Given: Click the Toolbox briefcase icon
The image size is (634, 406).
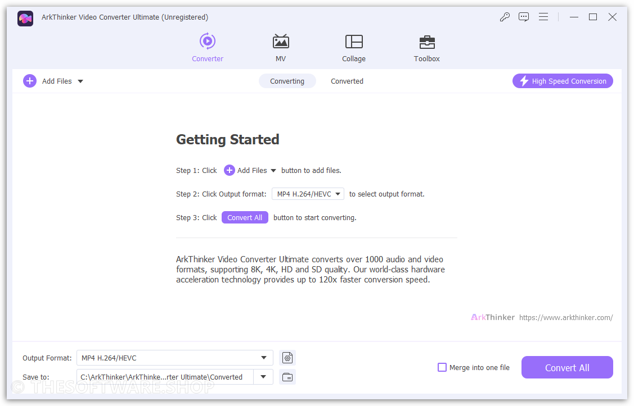Looking at the screenshot, I should point(427,42).
